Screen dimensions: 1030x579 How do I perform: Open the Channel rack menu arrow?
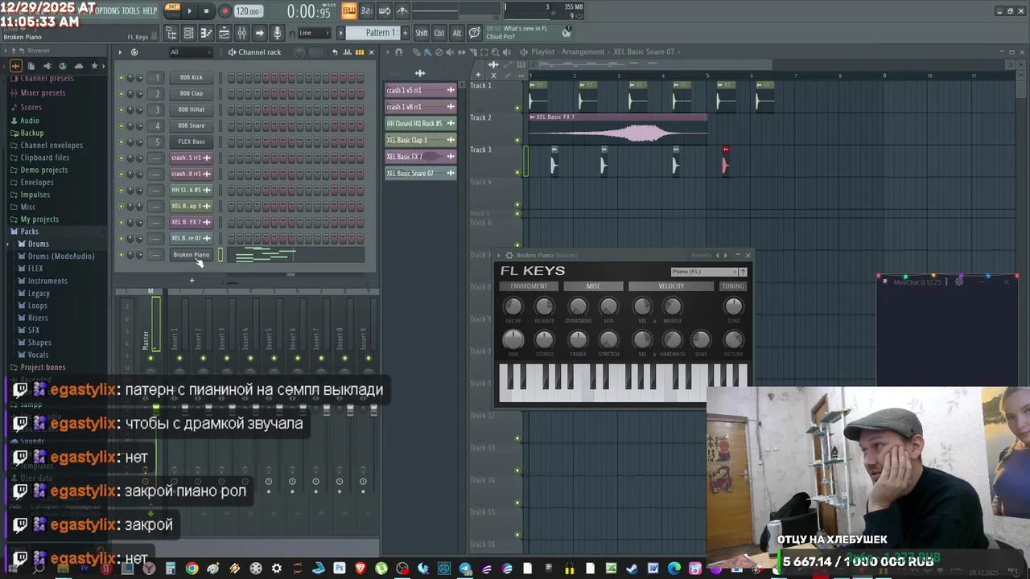coord(120,52)
